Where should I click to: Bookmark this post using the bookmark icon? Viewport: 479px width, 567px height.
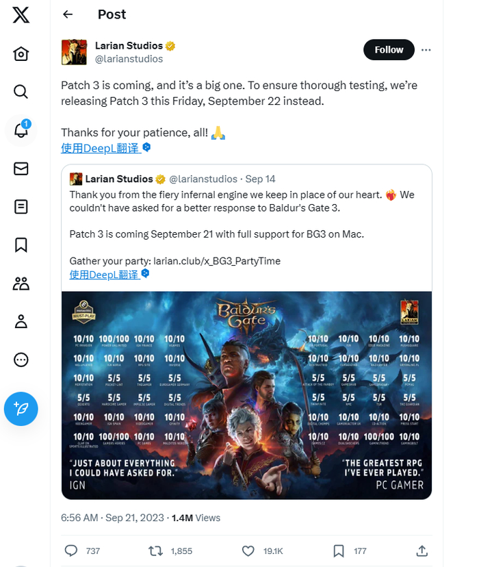(339, 551)
